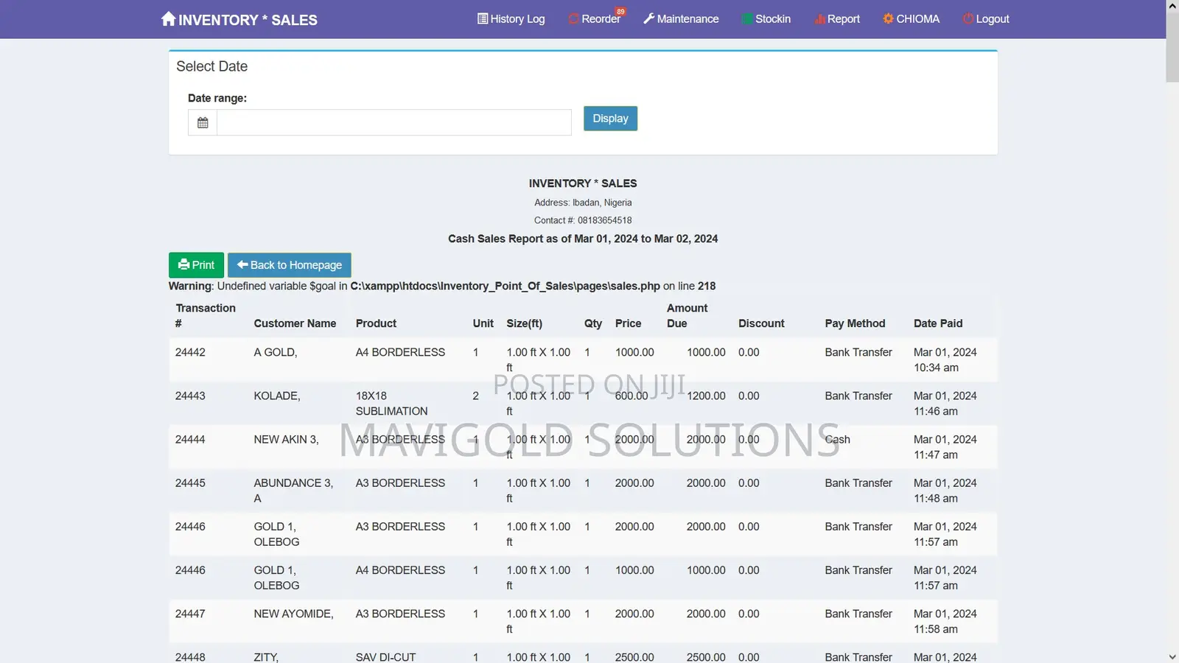Focus the Date range input field
The width and height of the screenshot is (1179, 663).
pyautogui.click(x=394, y=122)
